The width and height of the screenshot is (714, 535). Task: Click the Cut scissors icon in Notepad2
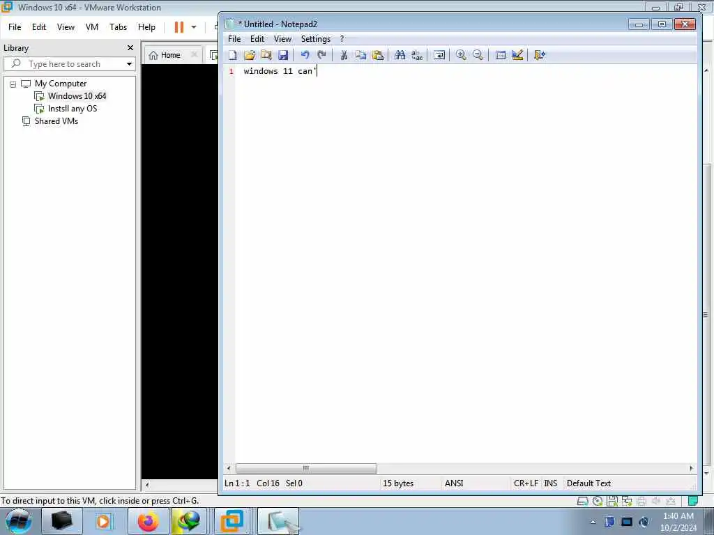pos(344,55)
